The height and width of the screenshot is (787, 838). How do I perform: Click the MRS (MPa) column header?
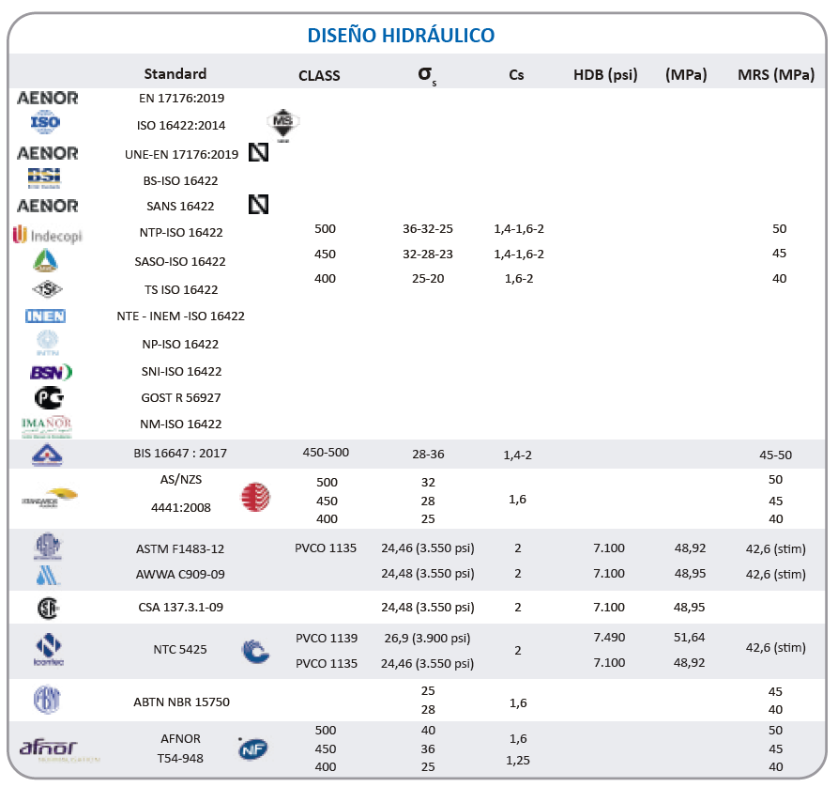[776, 75]
